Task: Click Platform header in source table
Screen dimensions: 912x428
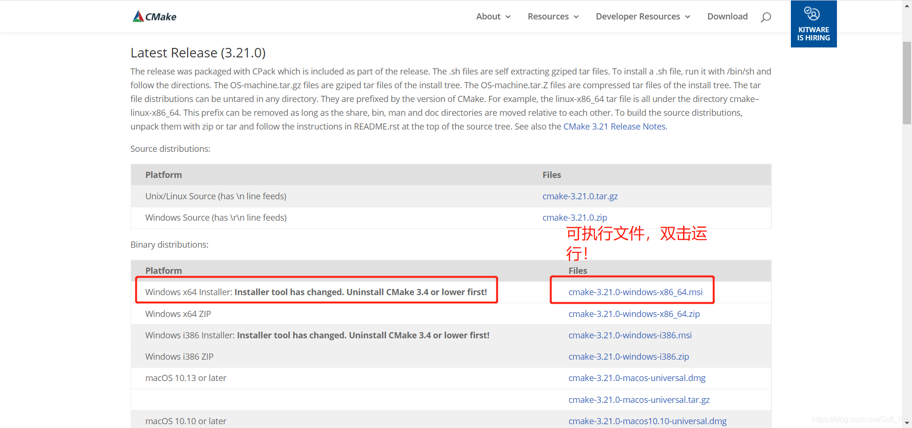Action: 163,175
